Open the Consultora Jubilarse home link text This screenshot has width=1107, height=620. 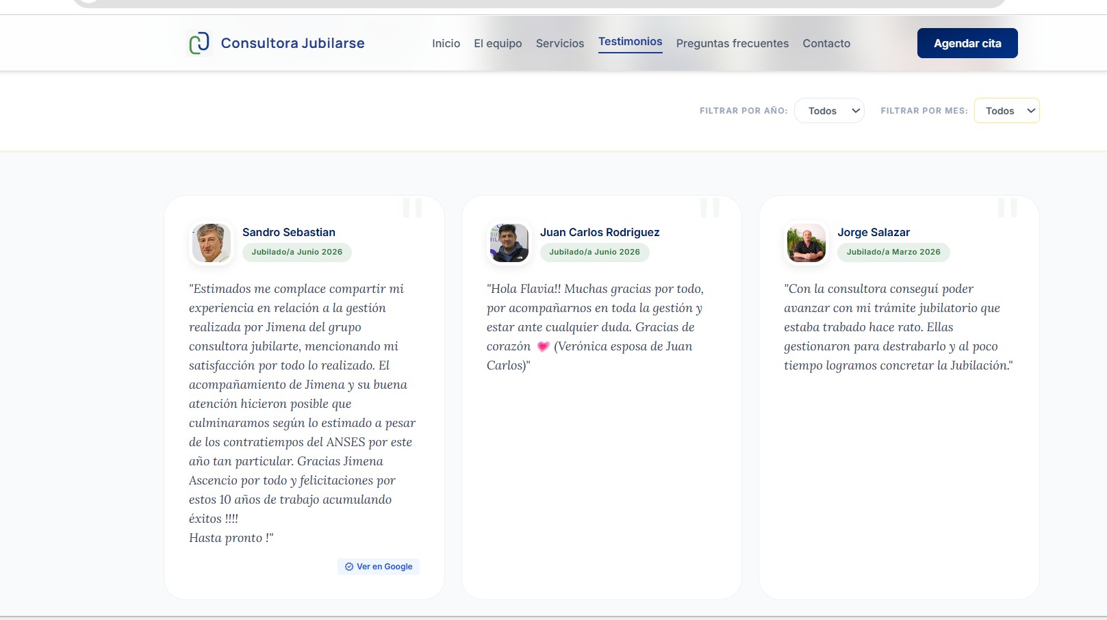click(292, 43)
